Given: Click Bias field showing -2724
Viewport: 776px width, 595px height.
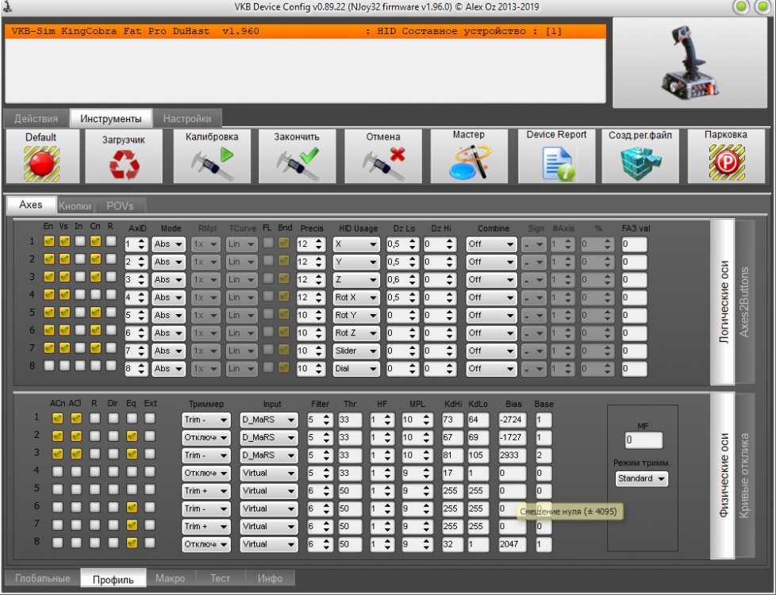Looking at the screenshot, I should tap(513, 420).
